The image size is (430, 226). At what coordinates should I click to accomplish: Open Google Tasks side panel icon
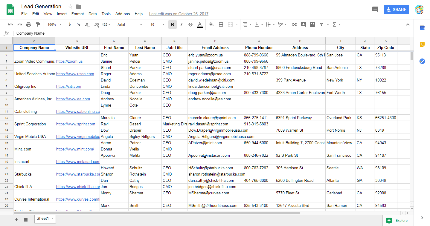(x=422, y=61)
